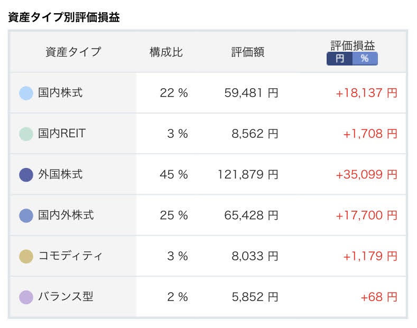Click the dark blue 外国株式 color dot

26,175
